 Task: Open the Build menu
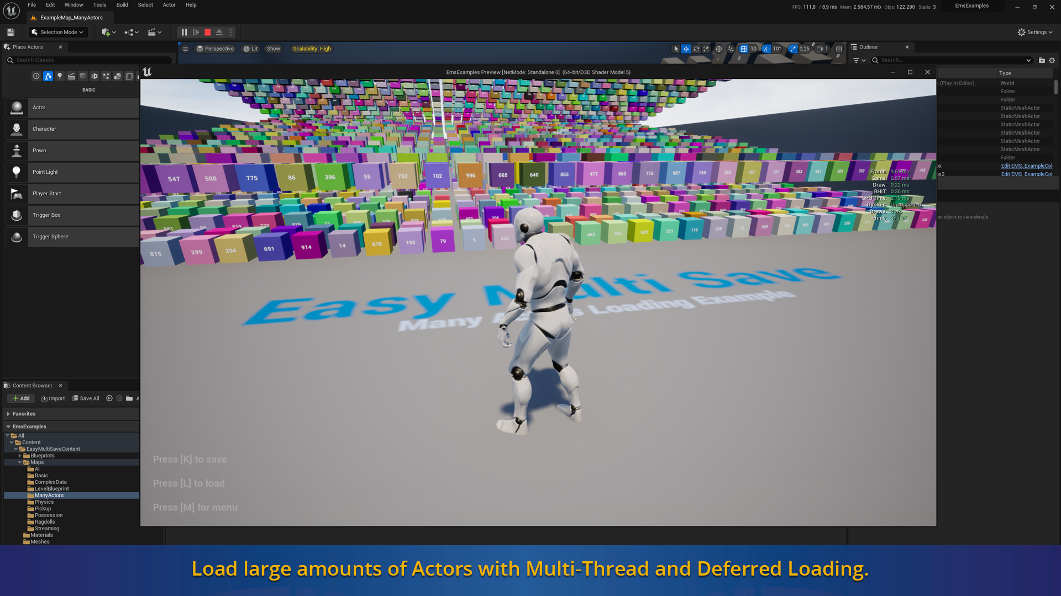pyautogui.click(x=122, y=5)
